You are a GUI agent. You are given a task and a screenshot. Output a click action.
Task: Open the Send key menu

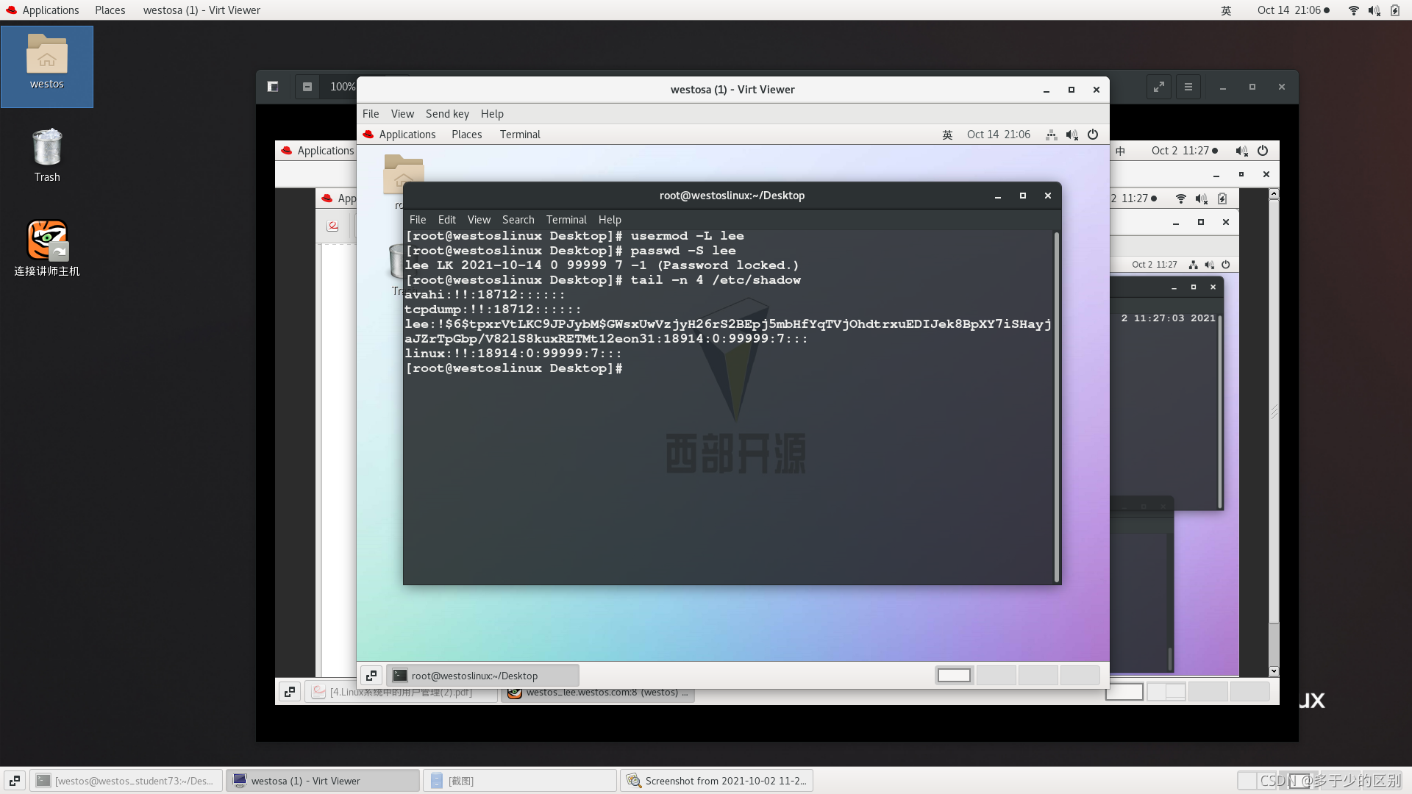click(447, 114)
